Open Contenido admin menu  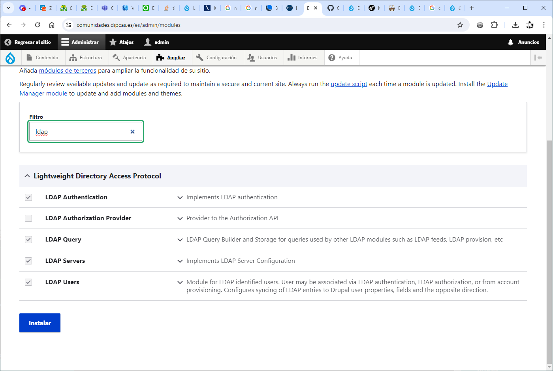click(42, 58)
